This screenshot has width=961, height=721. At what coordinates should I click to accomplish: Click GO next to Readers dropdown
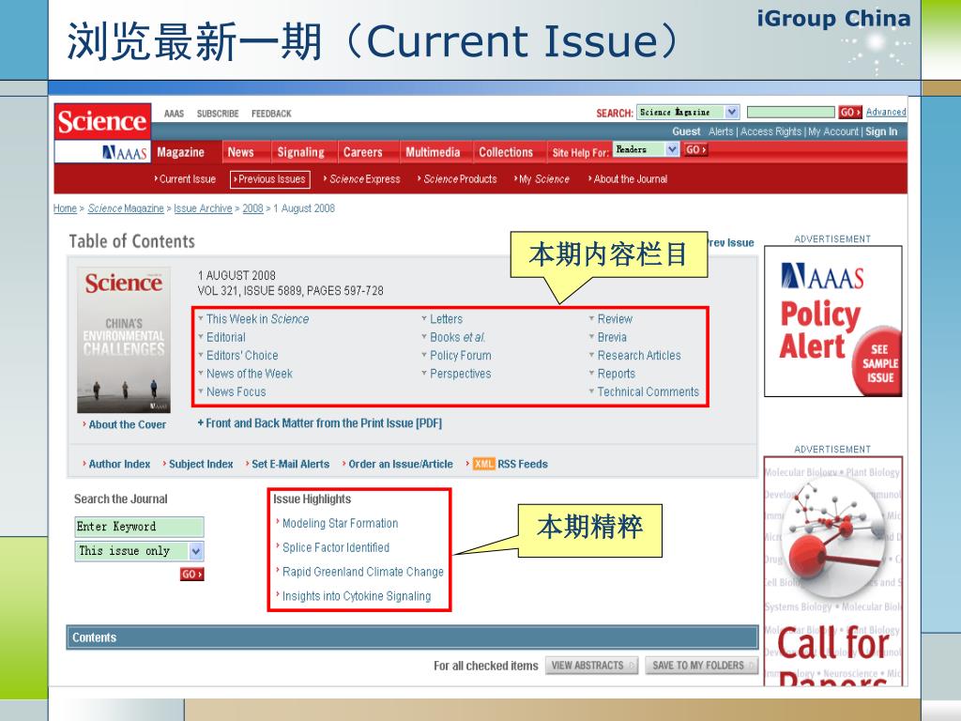695,149
